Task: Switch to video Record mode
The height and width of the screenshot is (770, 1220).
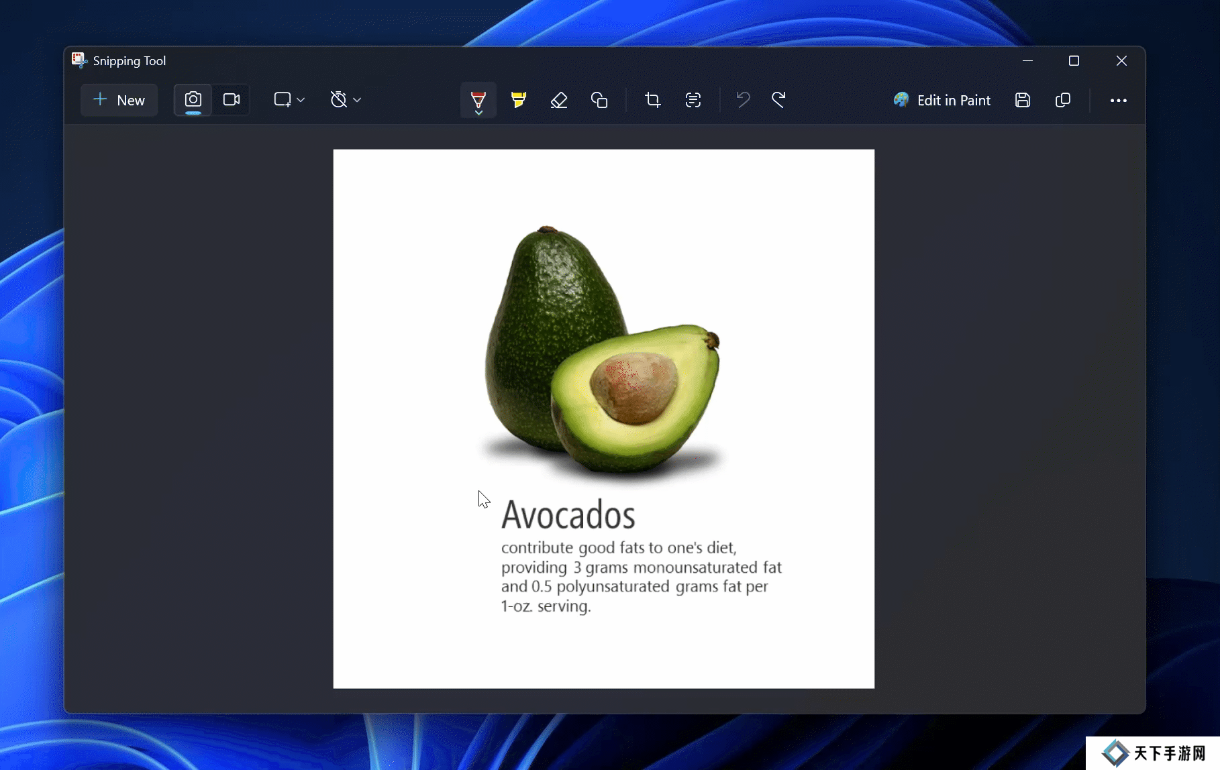Action: coord(232,100)
